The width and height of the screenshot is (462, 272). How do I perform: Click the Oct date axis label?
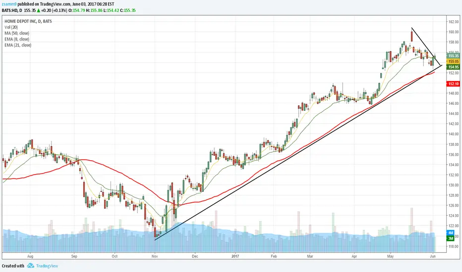coord(115,256)
